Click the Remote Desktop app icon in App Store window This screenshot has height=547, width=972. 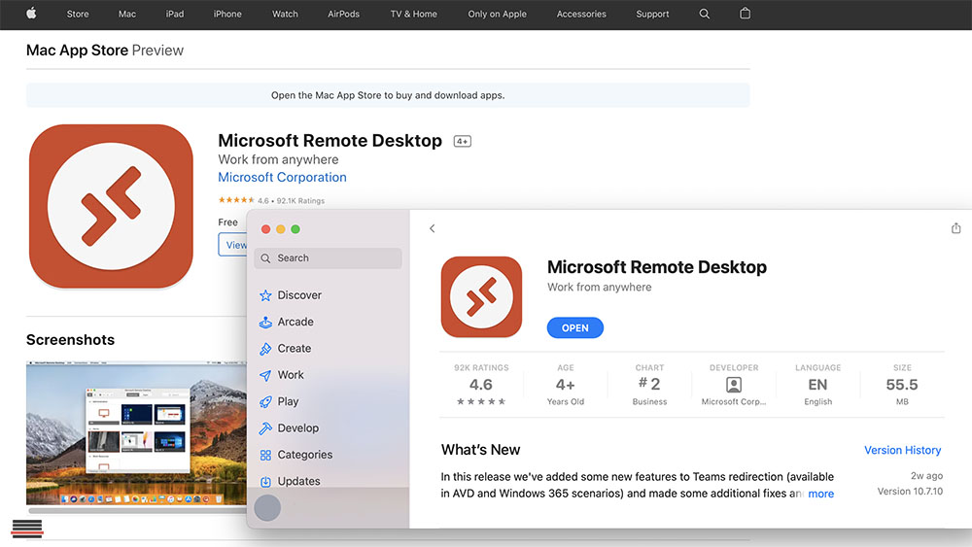tap(482, 296)
